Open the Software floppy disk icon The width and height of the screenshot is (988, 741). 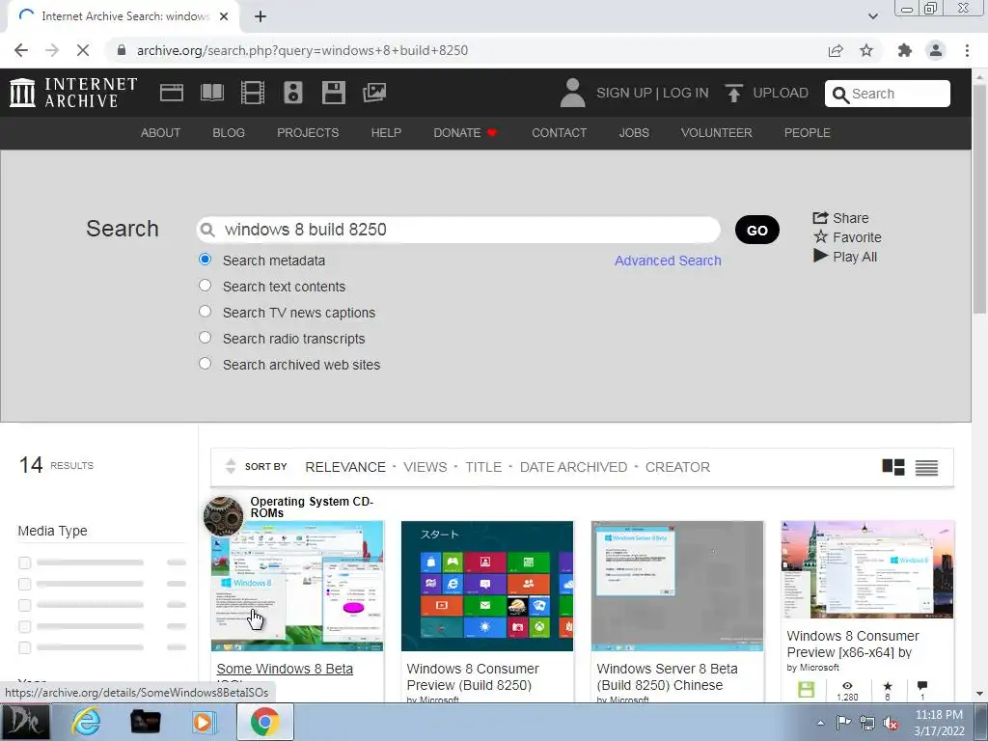click(333, 93)
